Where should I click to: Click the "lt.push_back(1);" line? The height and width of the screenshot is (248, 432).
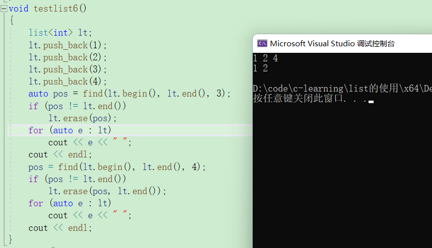click(67, 45)
